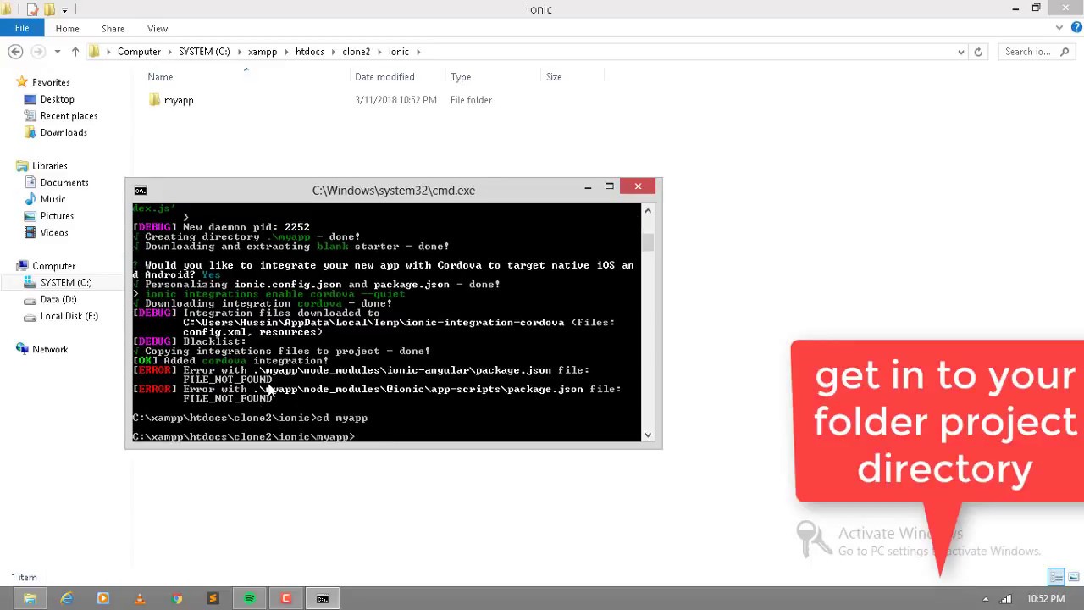This screenshot has width=1084, height=610.
Task: Open the Pictures library
Action: [57, 216]
